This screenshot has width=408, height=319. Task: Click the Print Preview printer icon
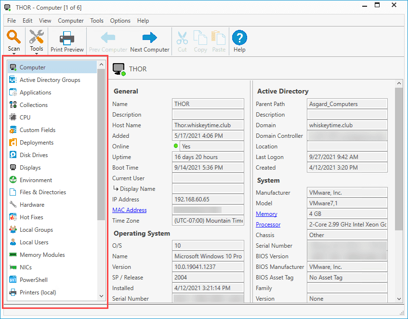click(67, 38)
